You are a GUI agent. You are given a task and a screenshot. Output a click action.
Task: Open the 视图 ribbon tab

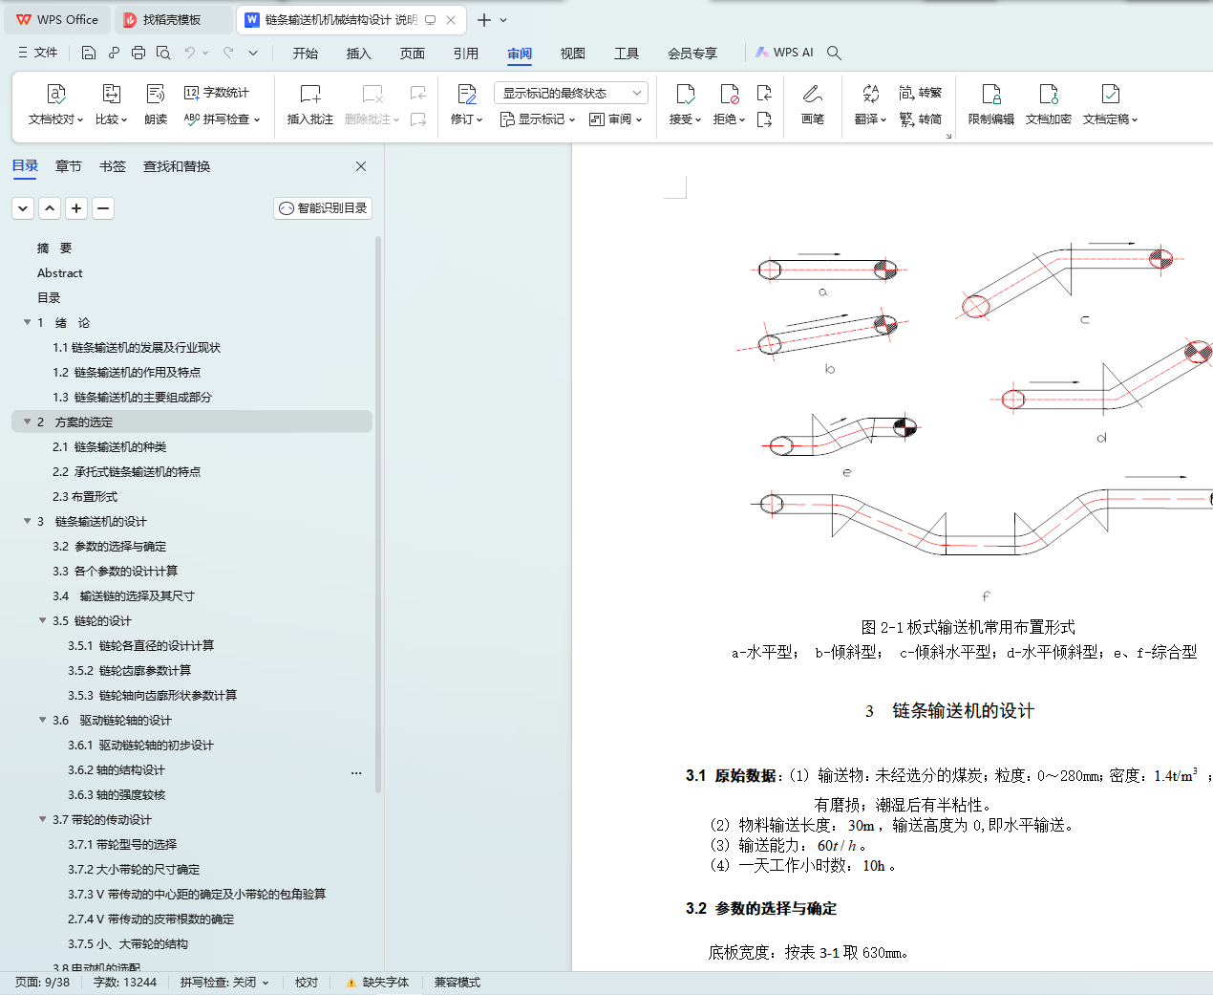click(x=573, y=54)
